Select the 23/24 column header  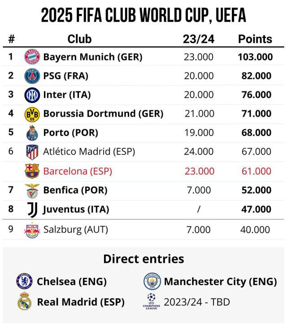199,39
